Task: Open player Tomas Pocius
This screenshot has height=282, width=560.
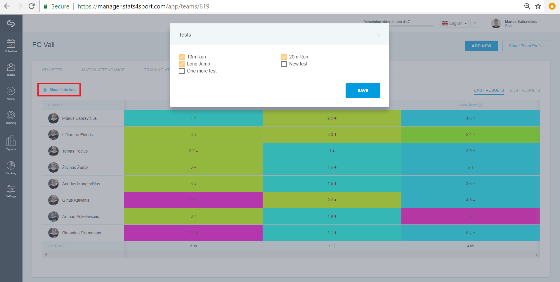Action: click(75, 151)
